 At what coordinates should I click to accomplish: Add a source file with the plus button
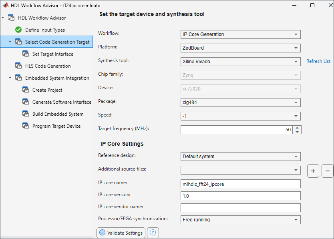point(313,171)
